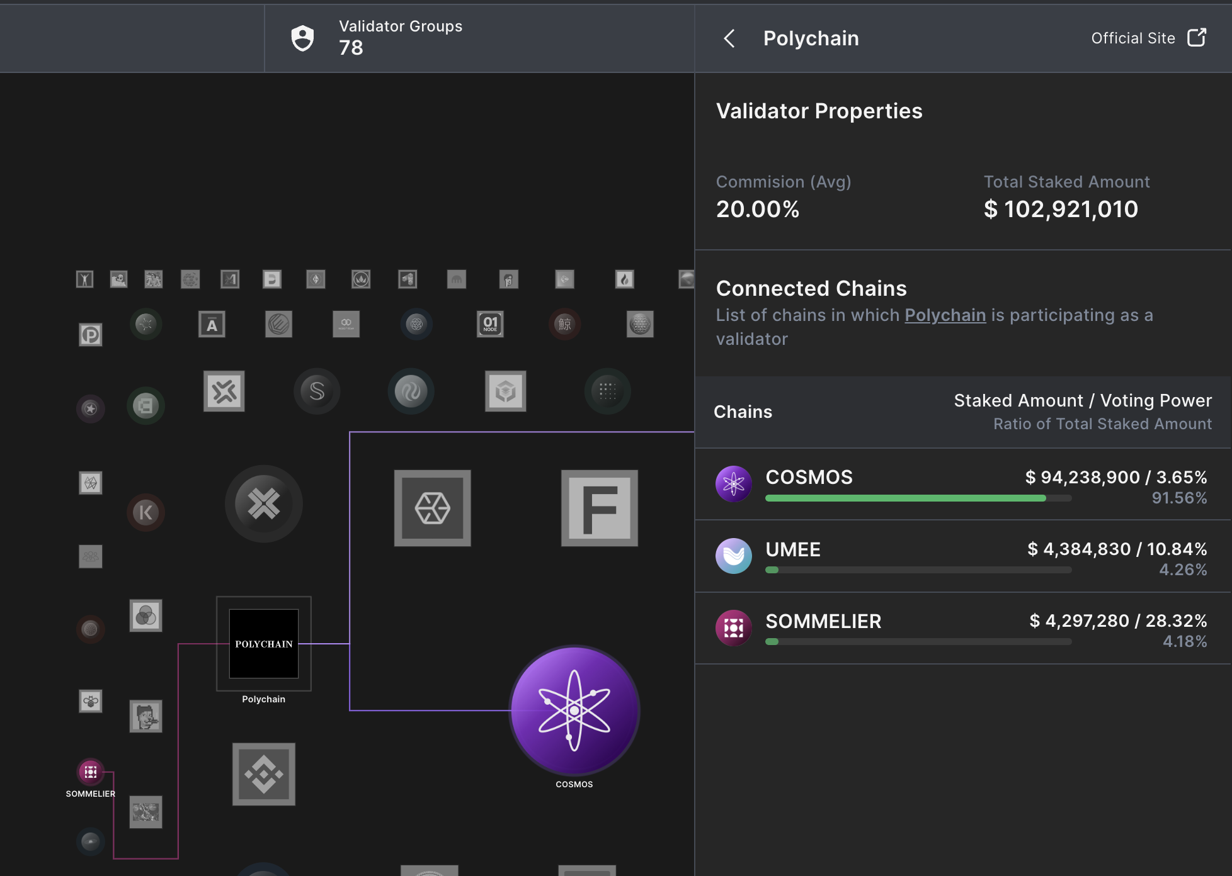Open the SOMMELIER row in the Connected Chains list
The image size is (1232, 876).
coord(962,628)
